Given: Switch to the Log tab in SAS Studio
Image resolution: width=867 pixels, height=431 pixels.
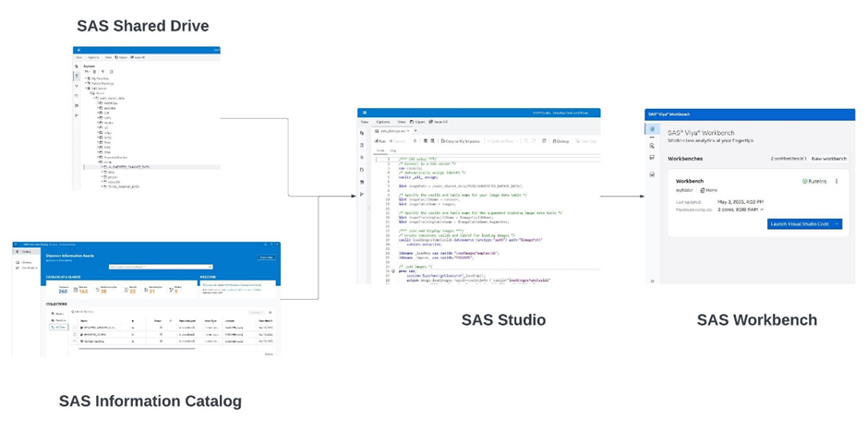Looking at the screenshot, I should (x=392, y=150).
